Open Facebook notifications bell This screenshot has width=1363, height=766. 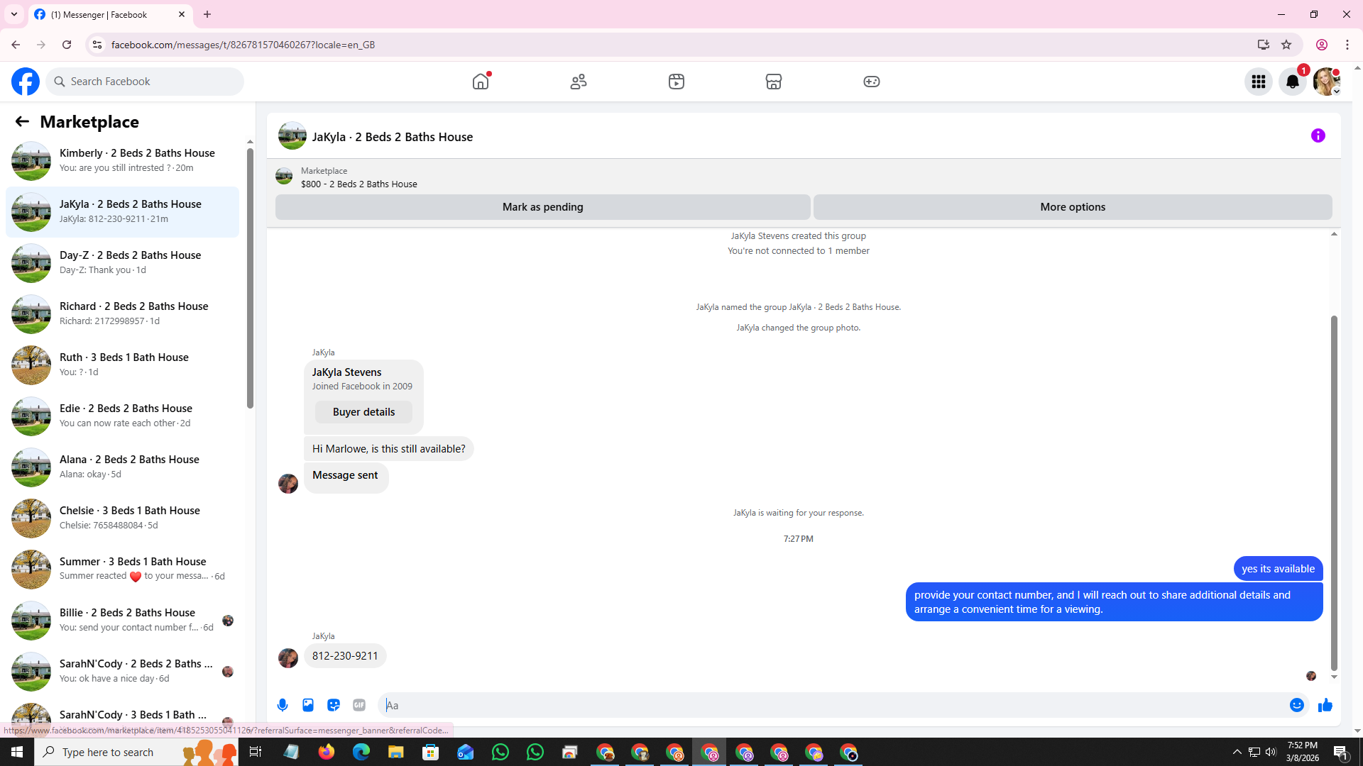1292,82
